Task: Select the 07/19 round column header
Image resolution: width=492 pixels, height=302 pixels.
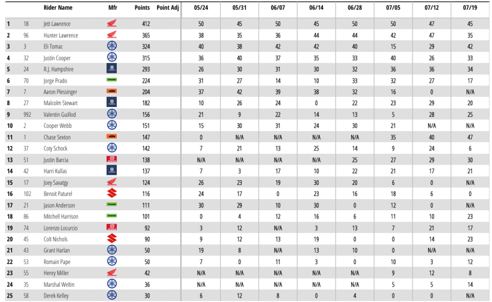Action: 470,8
